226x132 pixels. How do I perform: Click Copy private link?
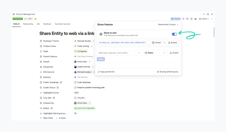coord(106,72)
